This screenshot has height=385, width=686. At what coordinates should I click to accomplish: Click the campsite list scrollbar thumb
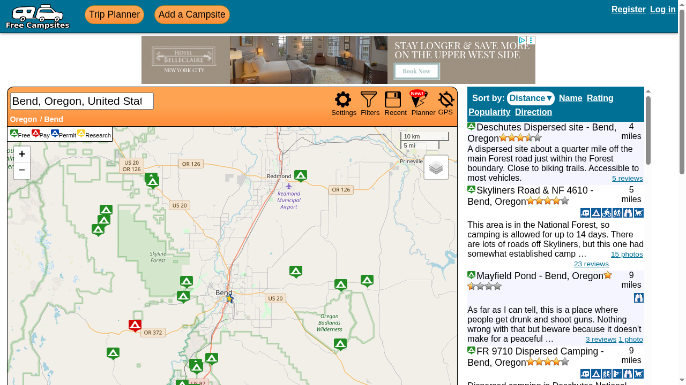(x=648, y=130)
